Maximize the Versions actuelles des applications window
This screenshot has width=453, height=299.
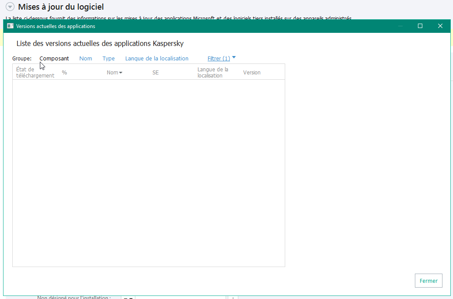pos(420,26)
